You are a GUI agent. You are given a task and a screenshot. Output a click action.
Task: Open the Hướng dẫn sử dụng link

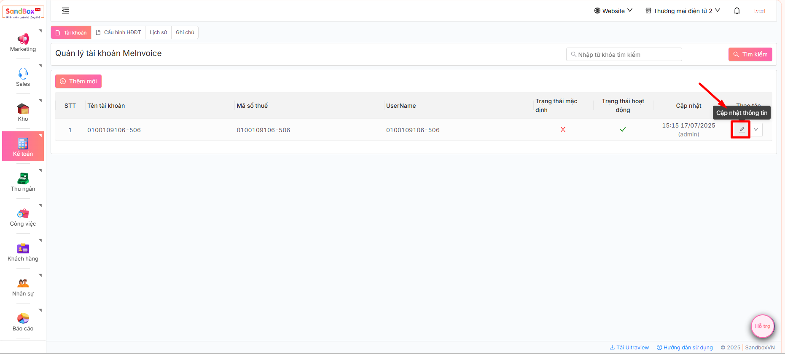[x=685, y=347]
